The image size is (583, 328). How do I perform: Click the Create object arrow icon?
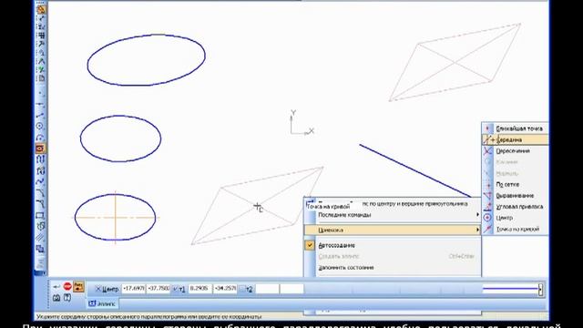pyautogui.click(x=56, y=287)
